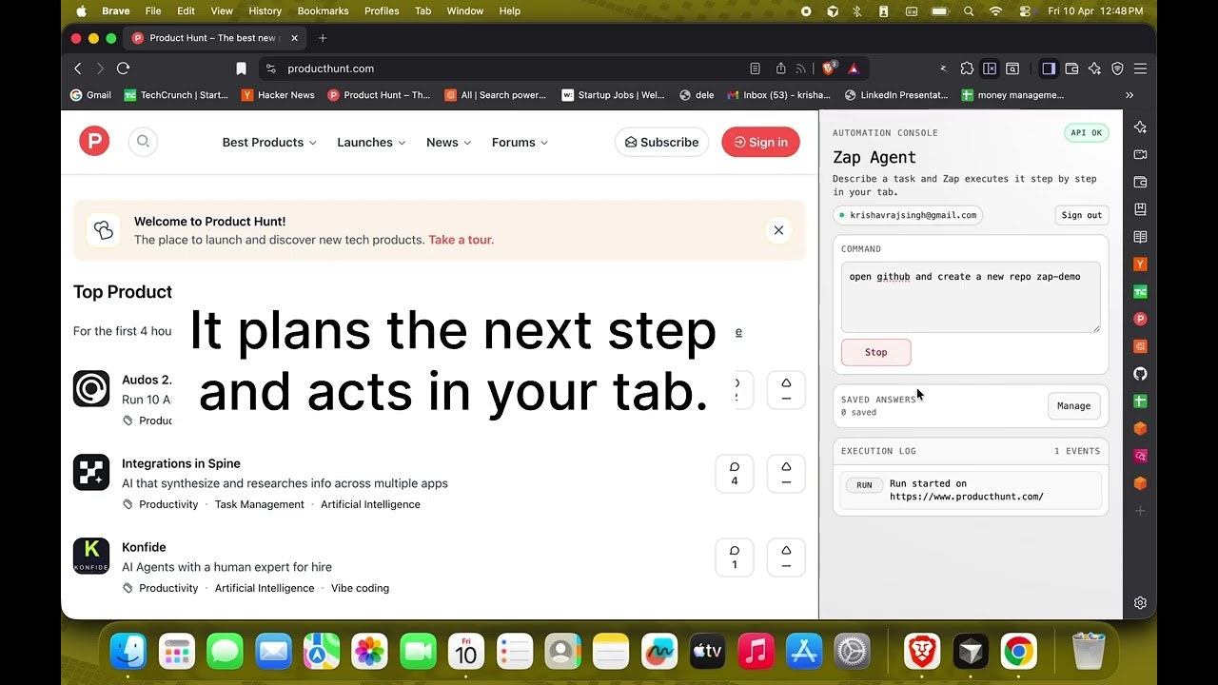Open Finder from the Dock
1218x685 pixels.
point(128,652)
